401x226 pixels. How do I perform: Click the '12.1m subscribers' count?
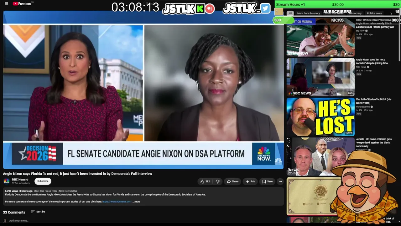21,183
